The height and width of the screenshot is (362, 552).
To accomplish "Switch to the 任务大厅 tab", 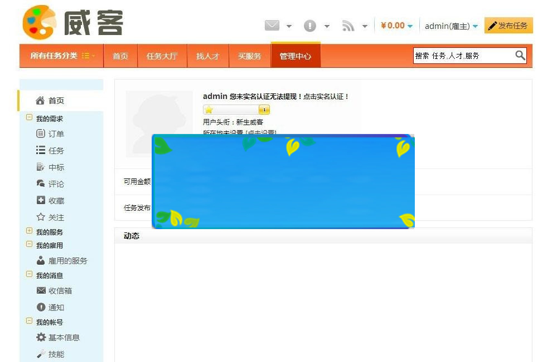I will tap(162, 56).
